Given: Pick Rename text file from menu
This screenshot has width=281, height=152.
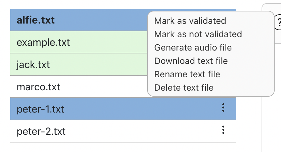Looking at the screenshot, I should [187, 74].
